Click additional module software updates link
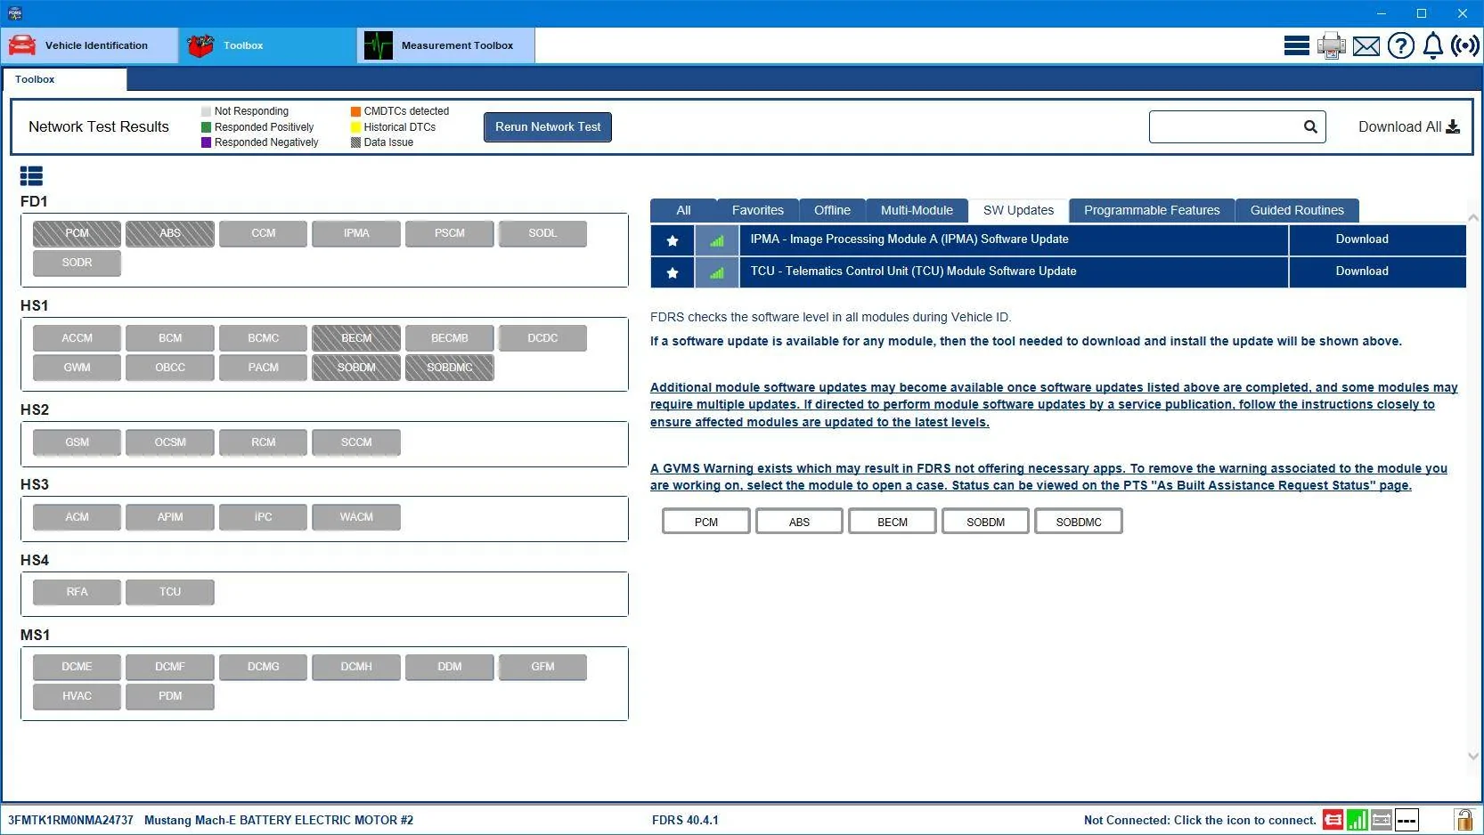Viewport: 1484px width, 835px height. (x=1054, y=405)
